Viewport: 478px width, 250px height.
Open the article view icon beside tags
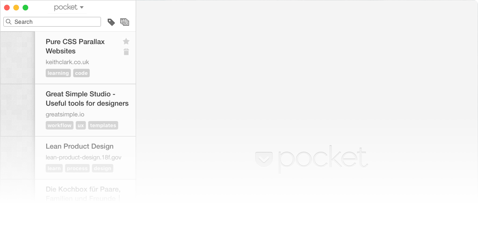124,22
